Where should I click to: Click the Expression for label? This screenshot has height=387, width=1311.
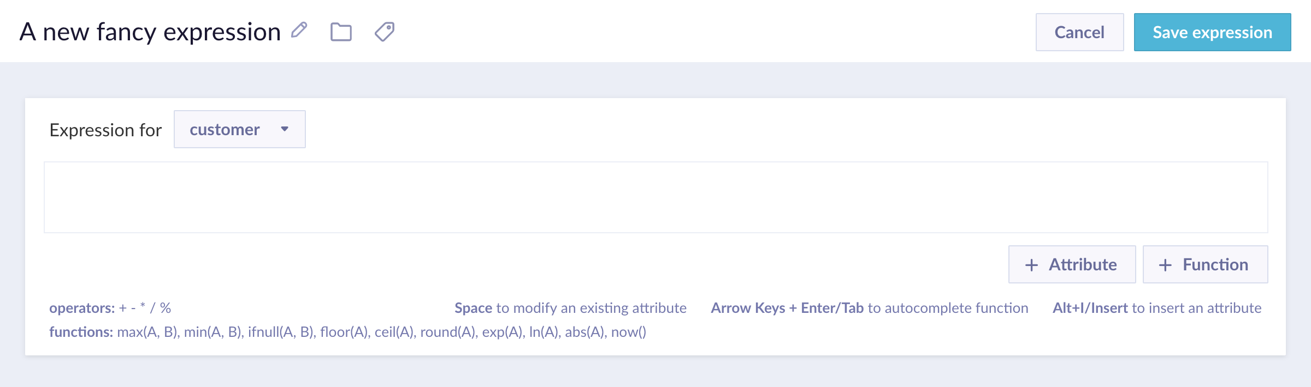pos(105,130)
